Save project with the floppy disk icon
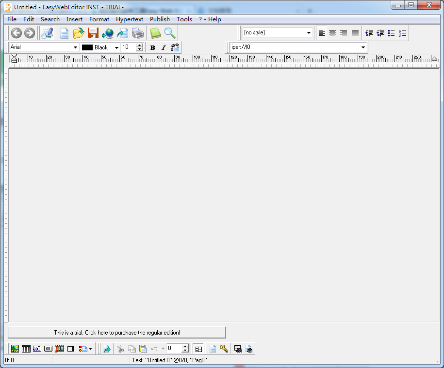 tap(93, 33)
